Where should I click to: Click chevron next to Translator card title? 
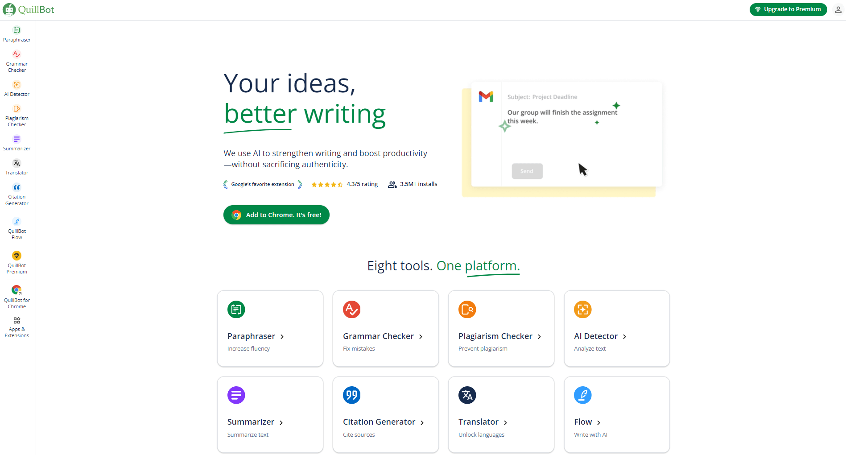(x=505, y=422)
